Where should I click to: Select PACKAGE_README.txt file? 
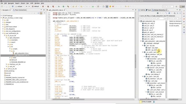(x=18, y=62)
